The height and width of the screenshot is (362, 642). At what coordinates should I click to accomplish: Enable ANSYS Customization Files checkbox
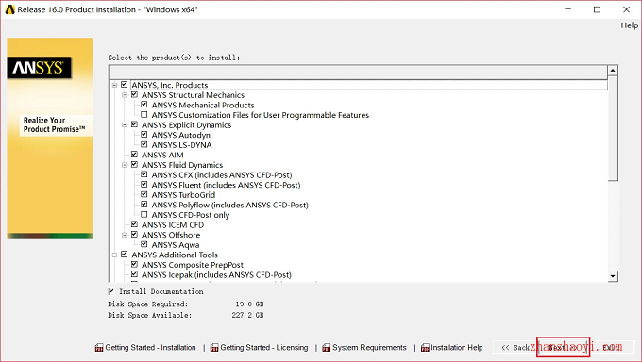tap(144, 115)
